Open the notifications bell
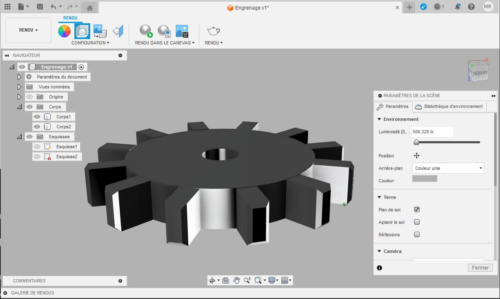Image resolution: width=500 pixels, height=299 pixels. 458,7
